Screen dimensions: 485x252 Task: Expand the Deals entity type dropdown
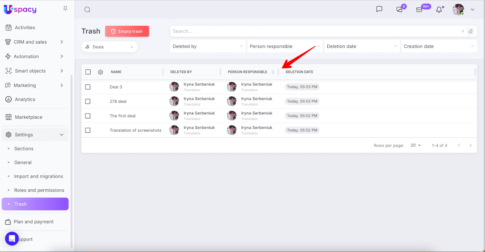coord(109,47)
